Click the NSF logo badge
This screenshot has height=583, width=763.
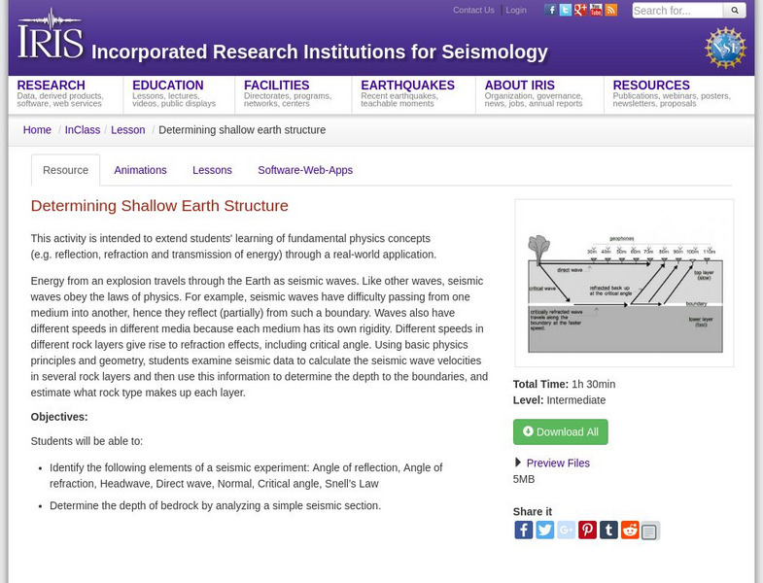(725, 47)
